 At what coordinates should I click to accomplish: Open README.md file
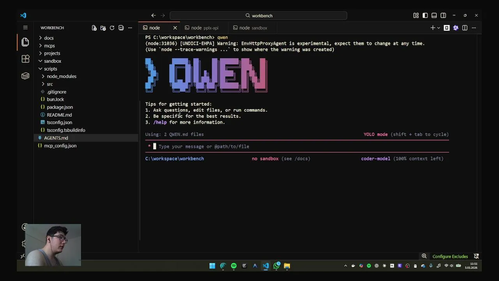click(x=59, y=115)
